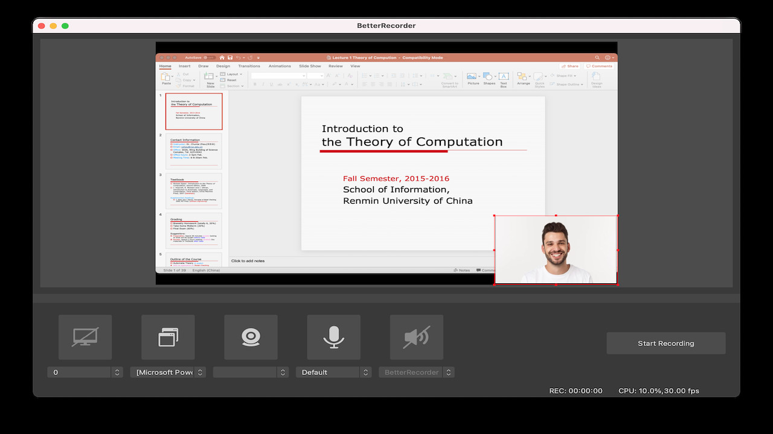Unmute the system audio speaker icon
This screenshot has width=773, height=434.
(417, 337)
